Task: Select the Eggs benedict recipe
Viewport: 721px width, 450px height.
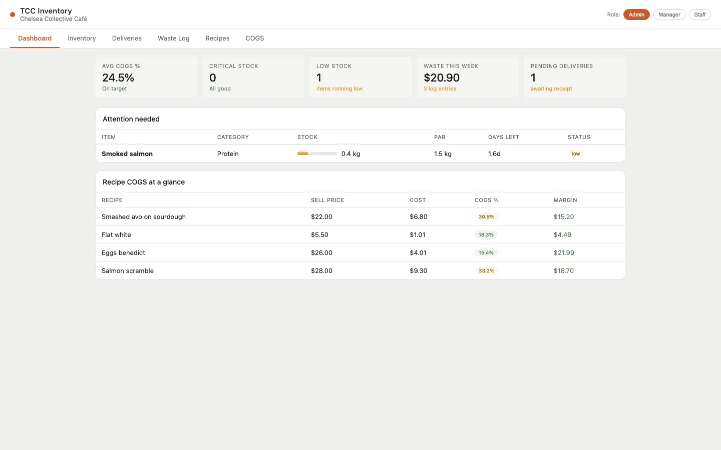Action: pos(360,252)
